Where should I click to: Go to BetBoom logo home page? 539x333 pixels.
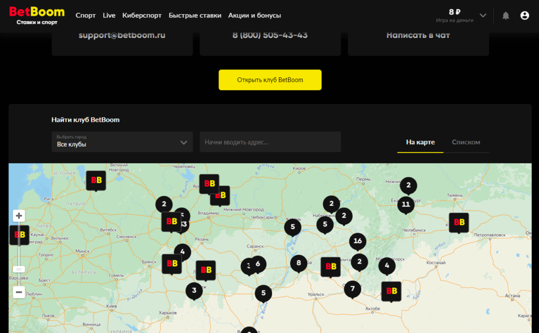coord(37,15)
